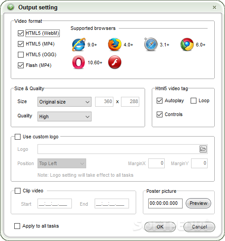Click the 9.0+ version text
The image size is (225, 241).
(x=92, y=45)
